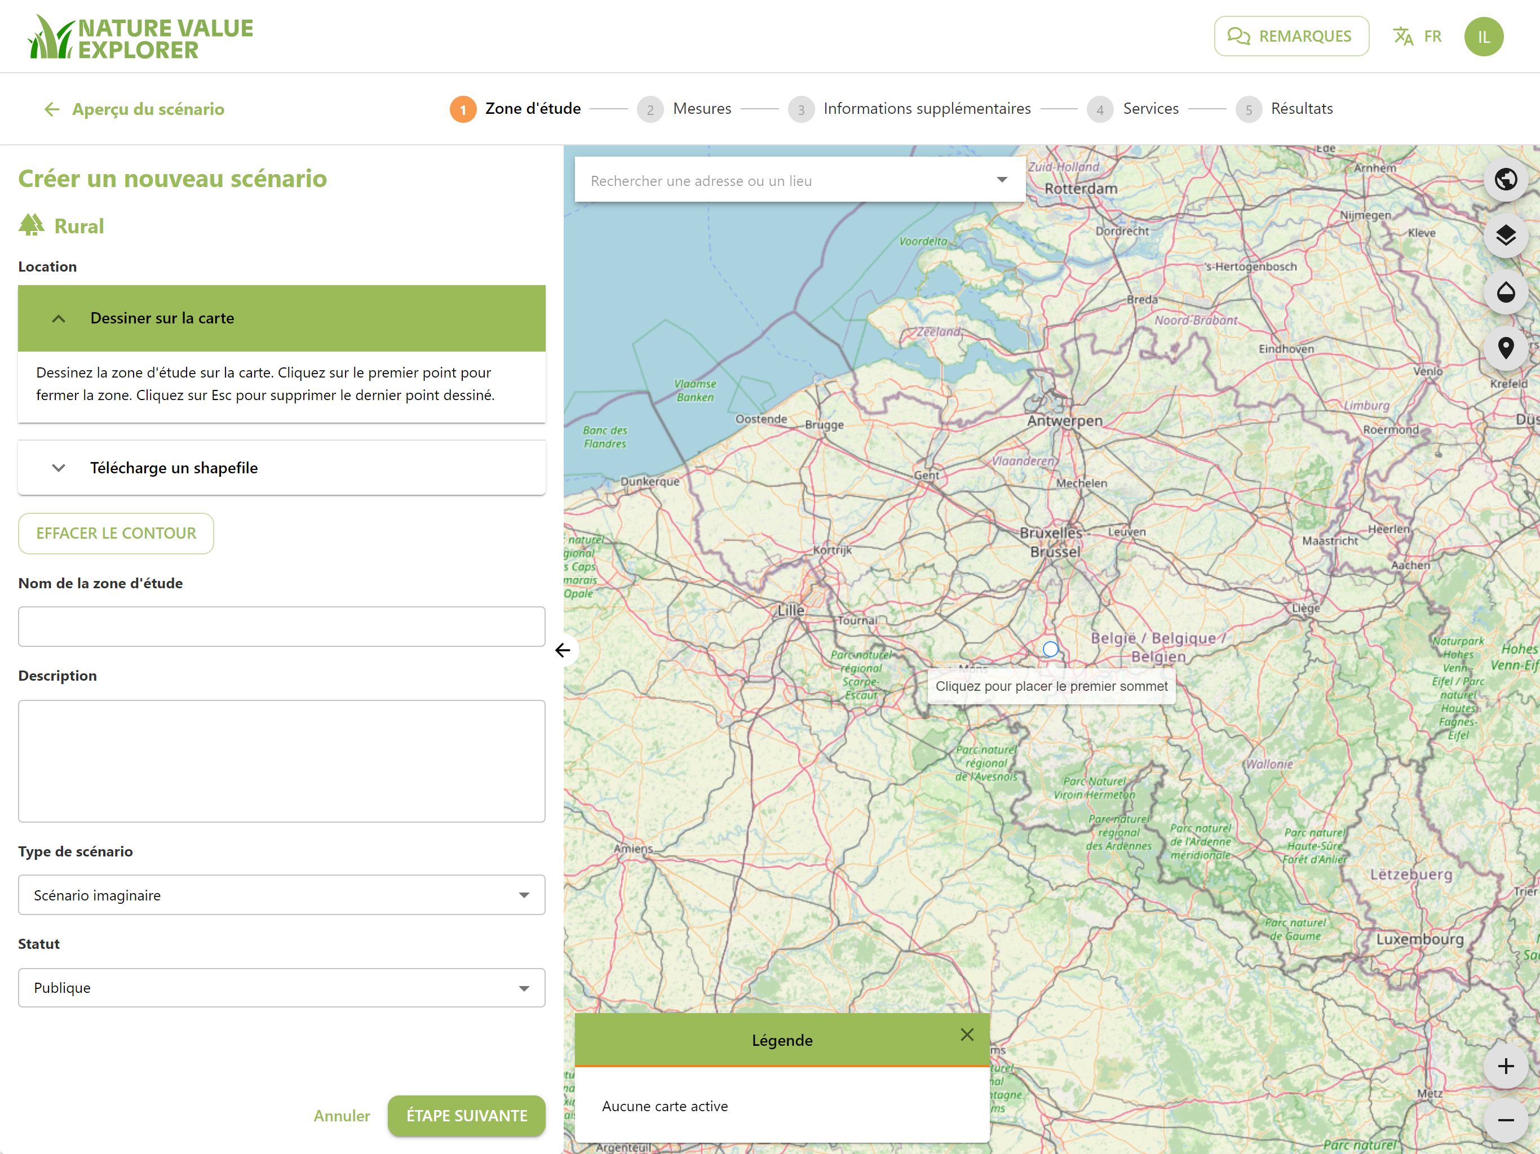Click the location pin marker icon
Image resolution: width=1540 pixels, height=1154 pixels.
tap(1505, 348)
